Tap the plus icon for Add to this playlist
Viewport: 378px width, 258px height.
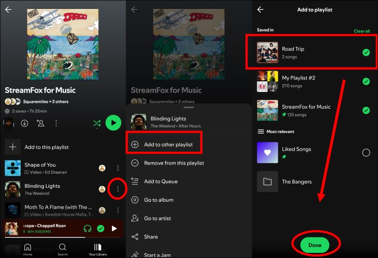(x=13, y=147)
